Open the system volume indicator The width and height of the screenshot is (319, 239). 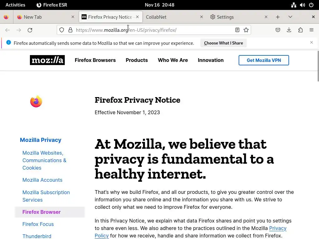[x=302, y=5]
